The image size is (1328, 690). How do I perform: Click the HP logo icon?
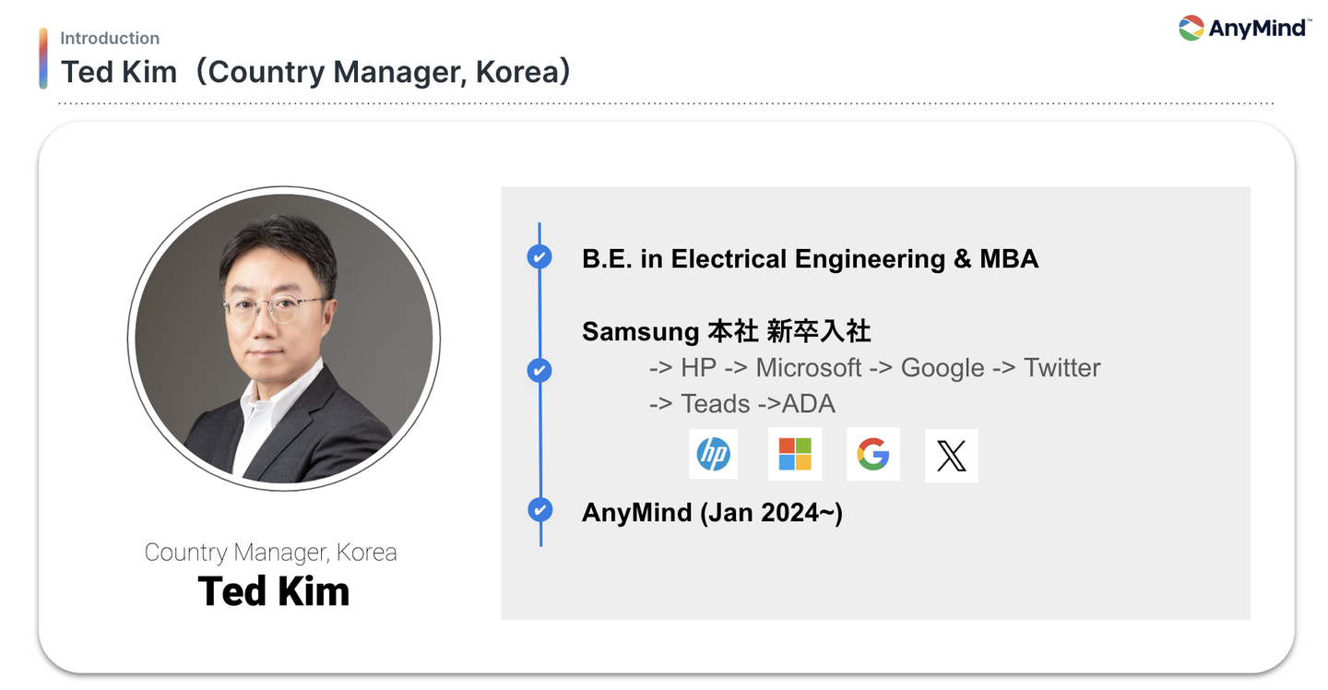pos(713,454)
